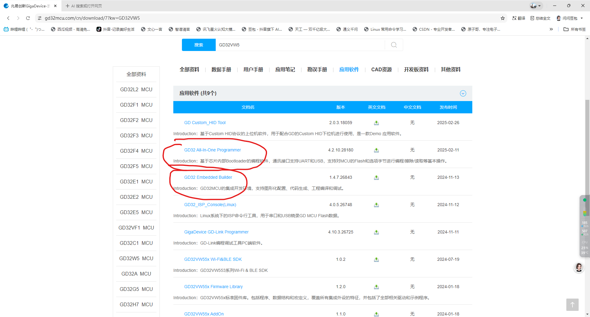Open GD32VW55x AddOn link
The image size is (590, 317).
coord(204,314)
